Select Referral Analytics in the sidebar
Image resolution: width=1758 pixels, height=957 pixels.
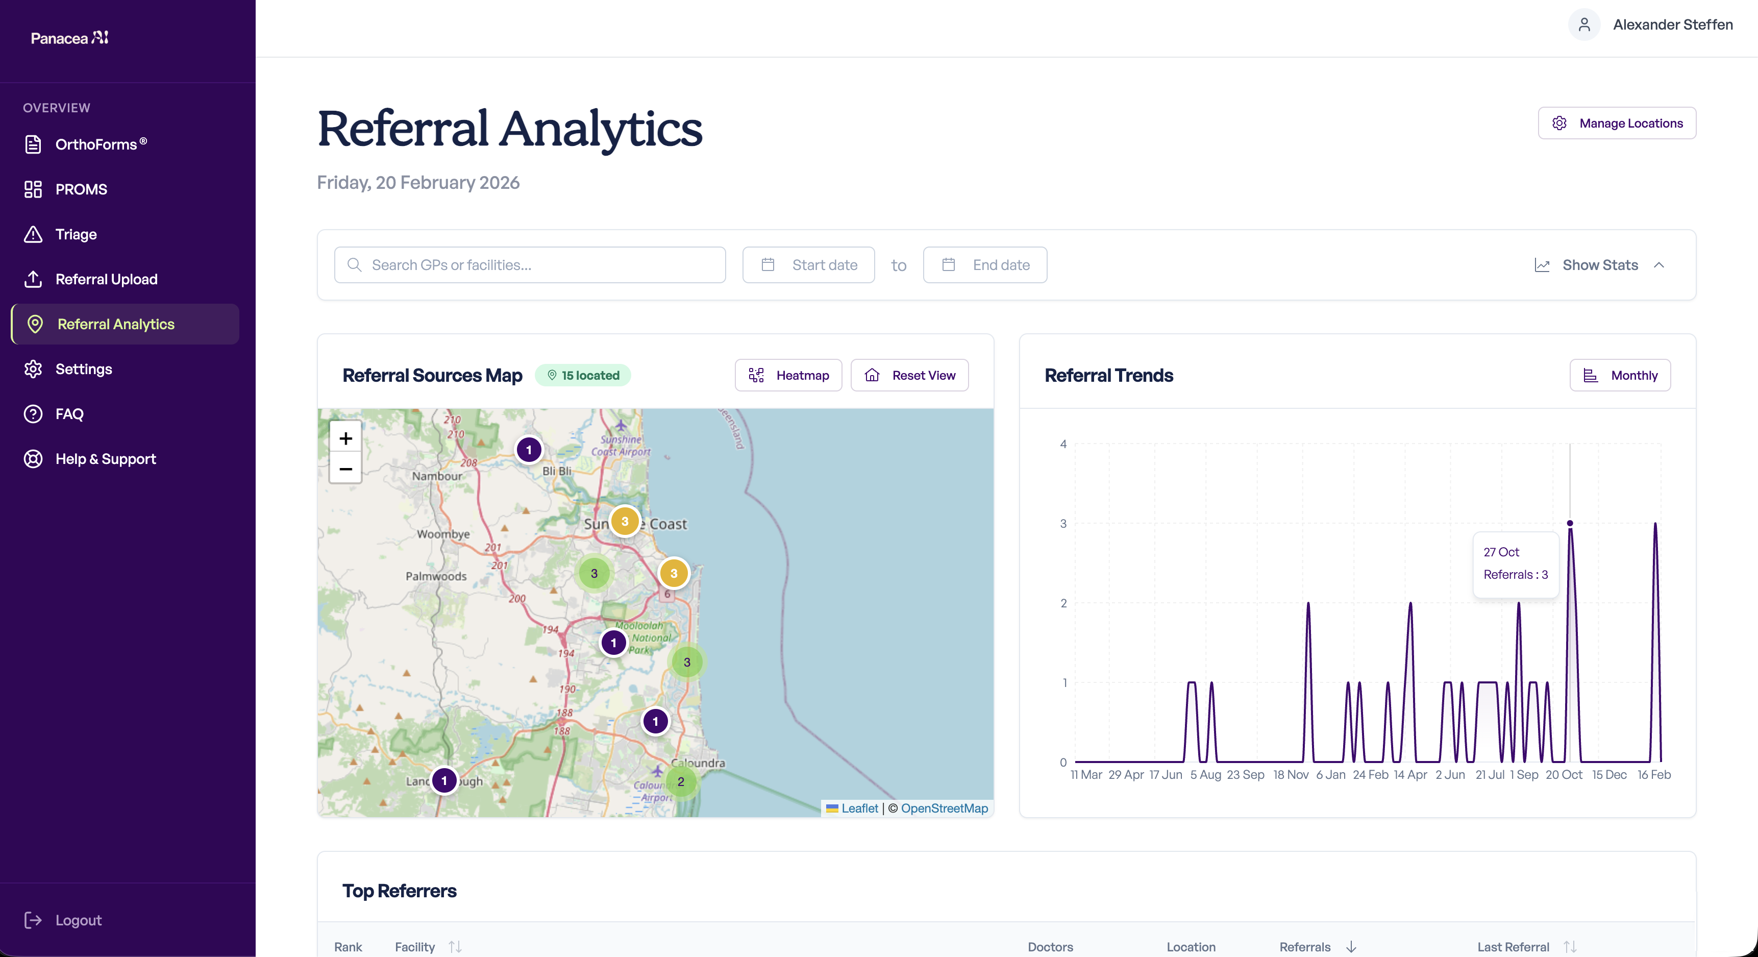115,324
